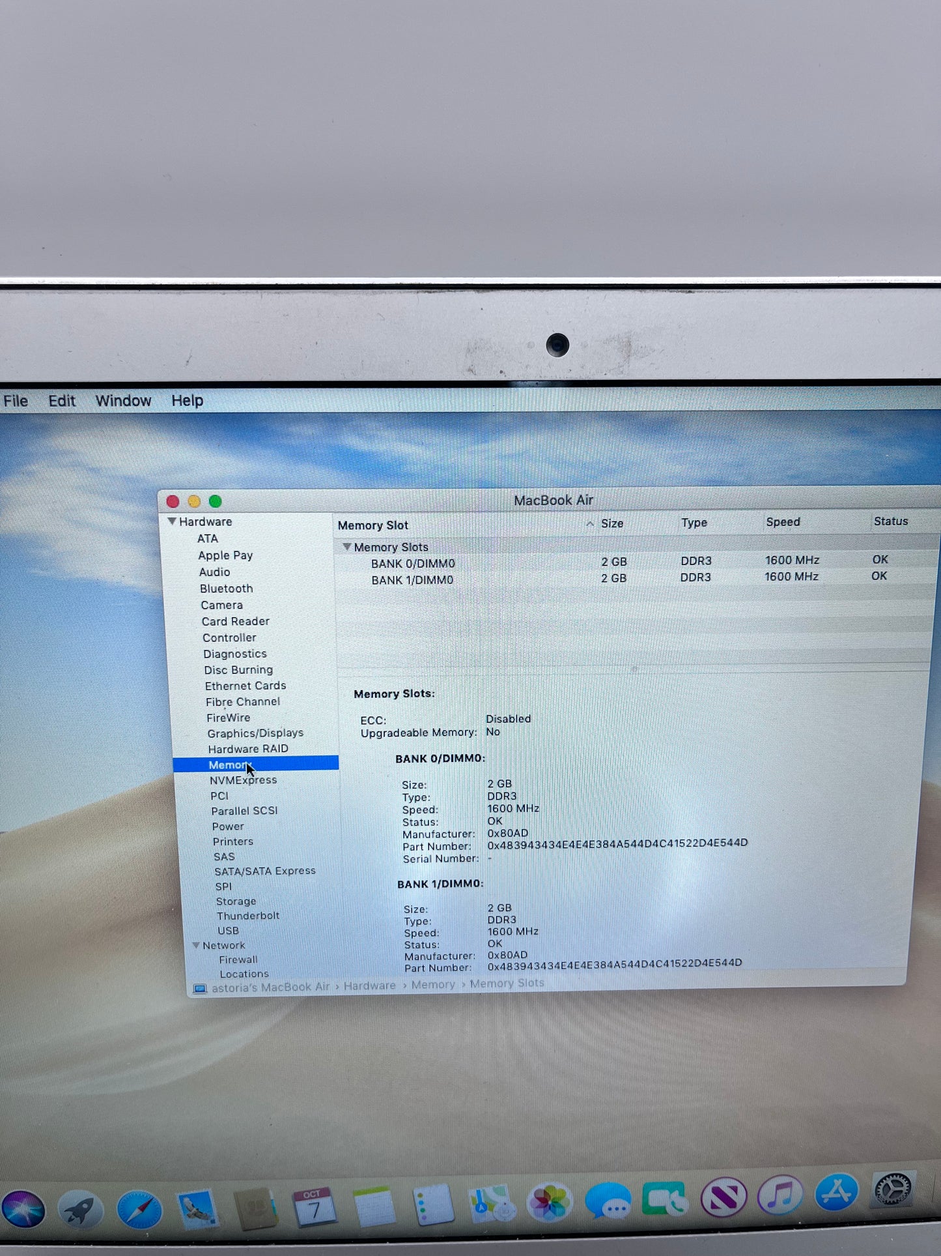
Task: Select Controller in the sidebar
Action: click(229, 637)
